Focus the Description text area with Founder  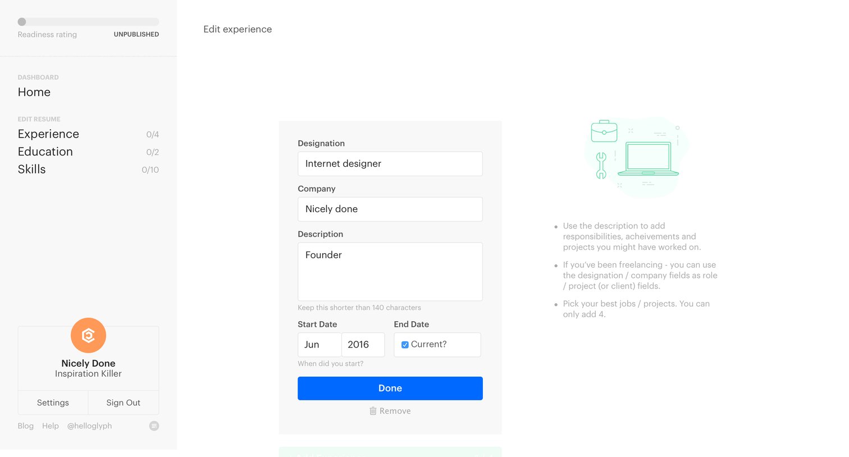(390, 272)
